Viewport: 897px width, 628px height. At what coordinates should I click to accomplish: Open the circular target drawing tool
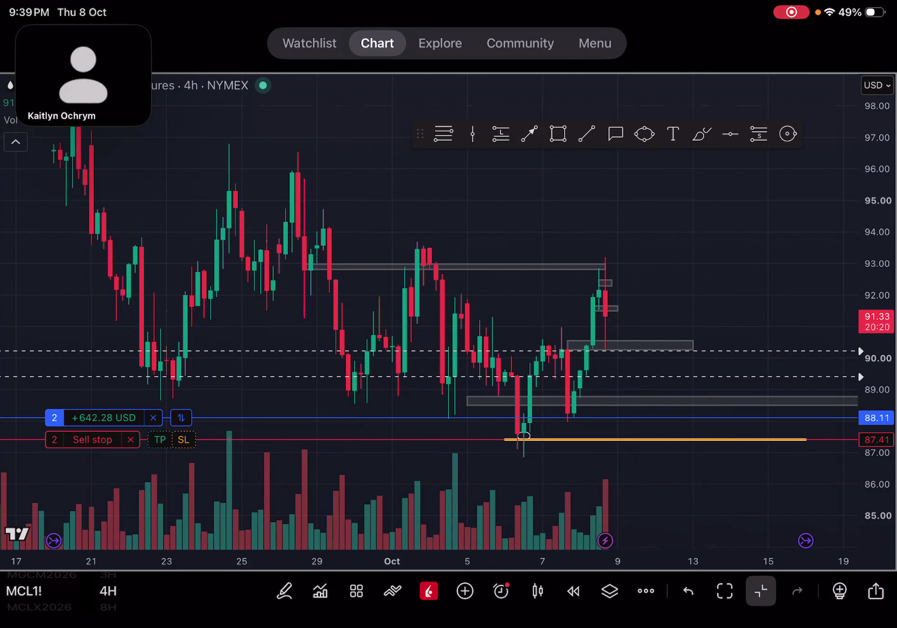788,134
